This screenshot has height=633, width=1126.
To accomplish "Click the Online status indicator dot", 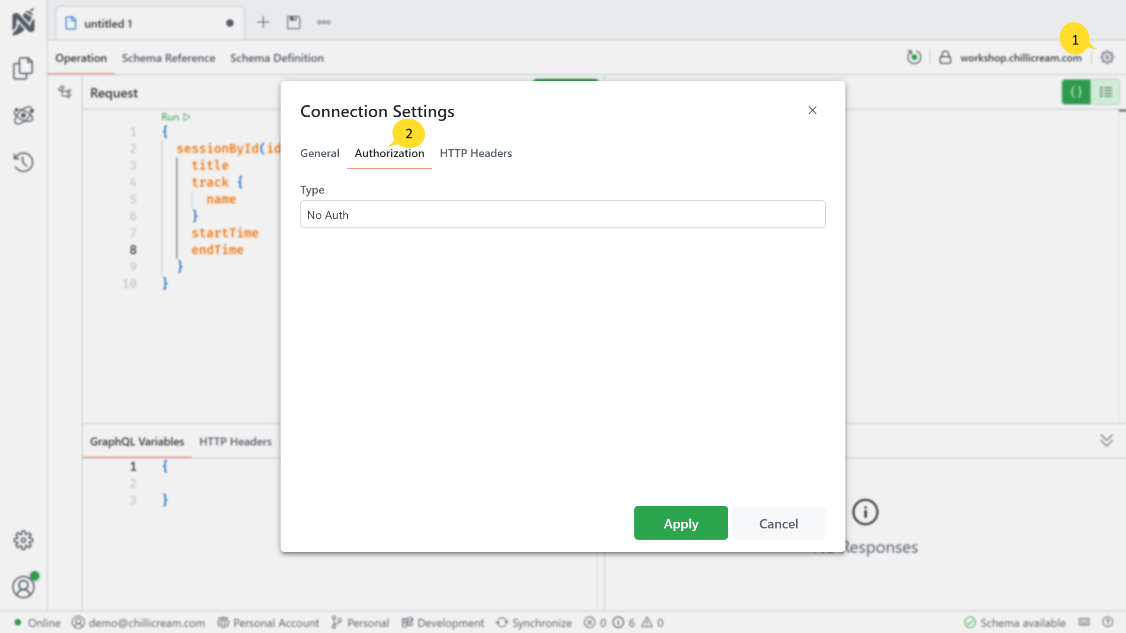I will click(18, 623).
